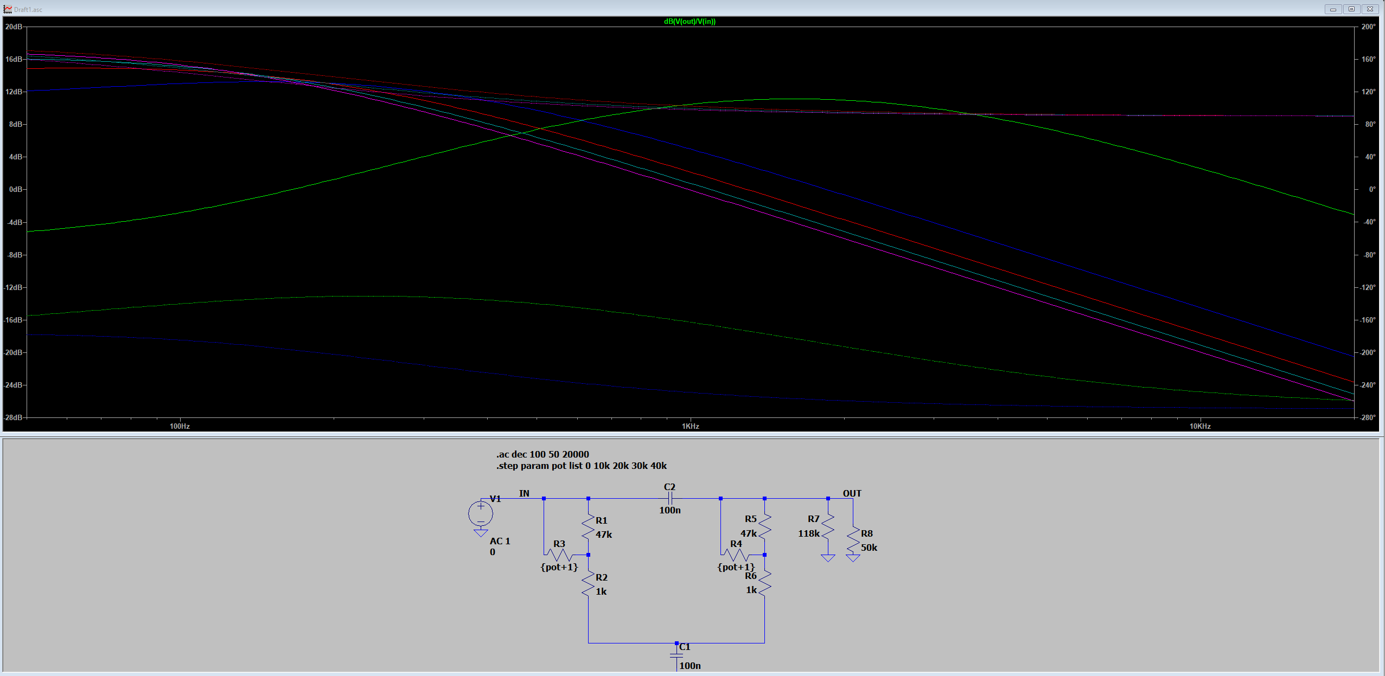Select the R8 resistor symbol
Viewport: 1385px width, 676px height.
click(x=853, y=540)
